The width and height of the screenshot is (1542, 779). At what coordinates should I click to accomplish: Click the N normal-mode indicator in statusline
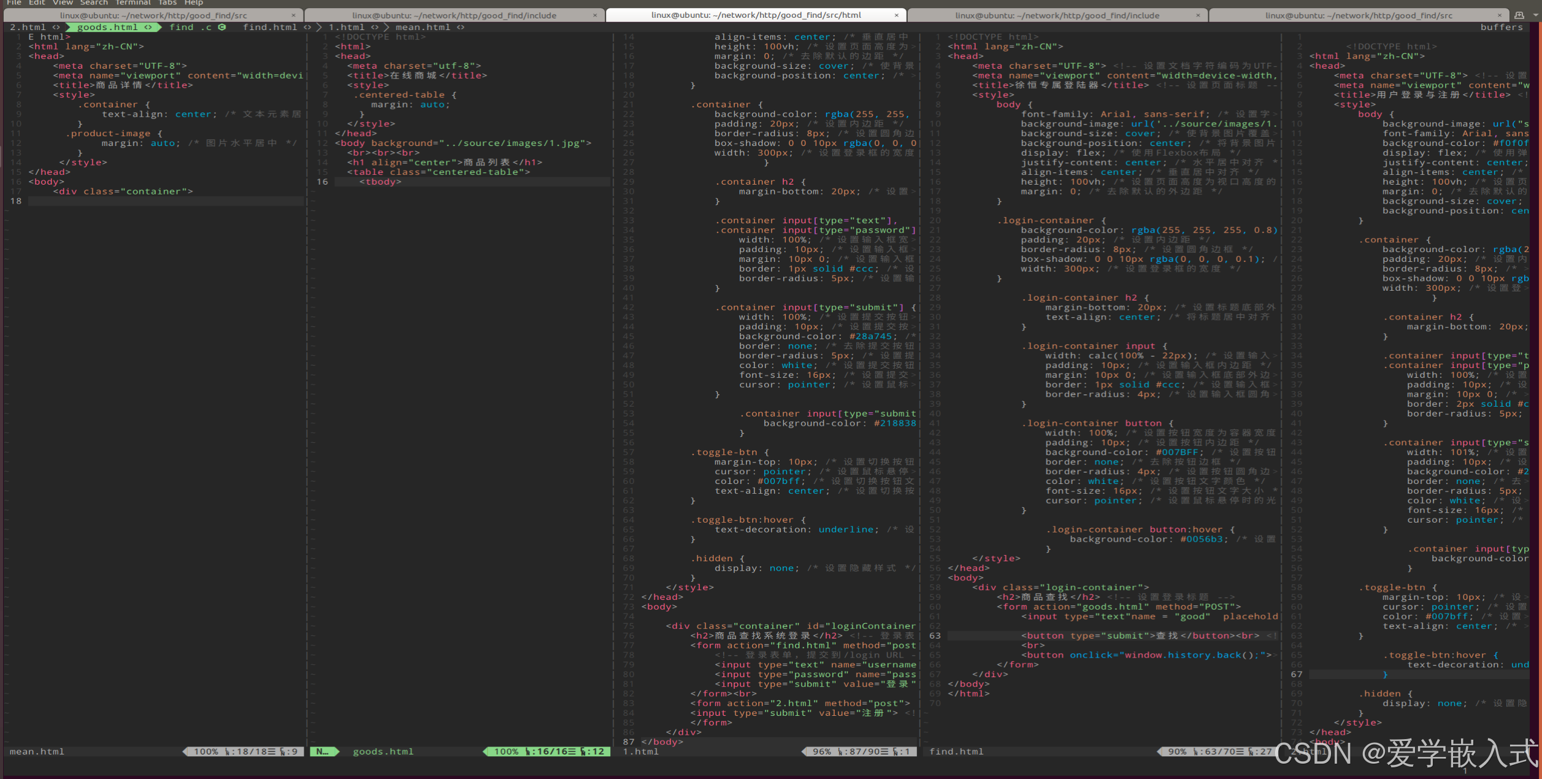coord(323,751)
